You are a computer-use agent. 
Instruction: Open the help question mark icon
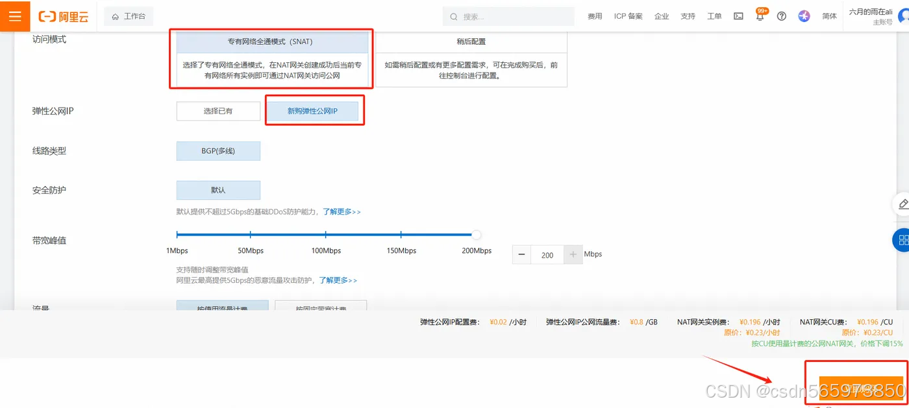[x=782, y=16]
